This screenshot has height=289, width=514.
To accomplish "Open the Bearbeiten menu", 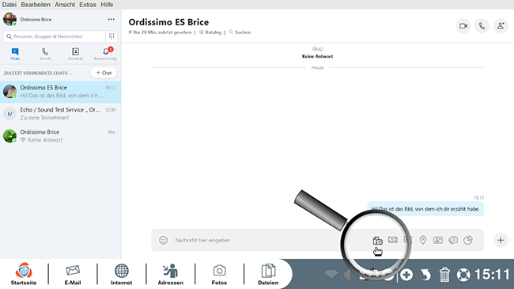I will [36, 5].
